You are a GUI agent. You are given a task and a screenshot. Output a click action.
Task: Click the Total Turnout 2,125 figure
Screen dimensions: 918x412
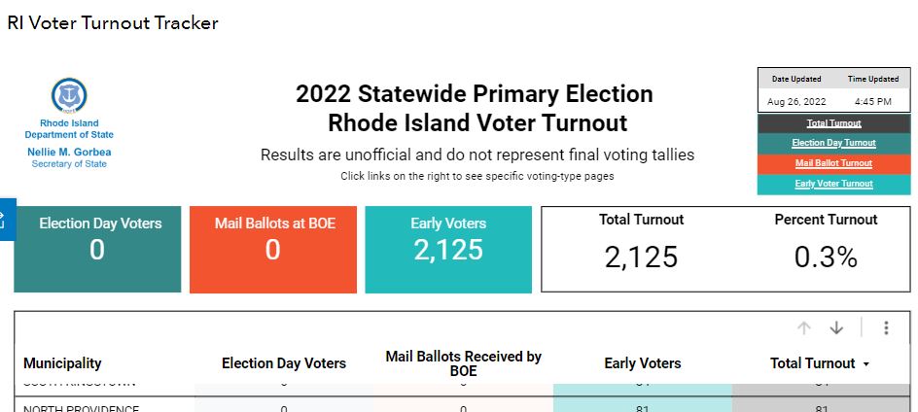[x=641, y=257]
